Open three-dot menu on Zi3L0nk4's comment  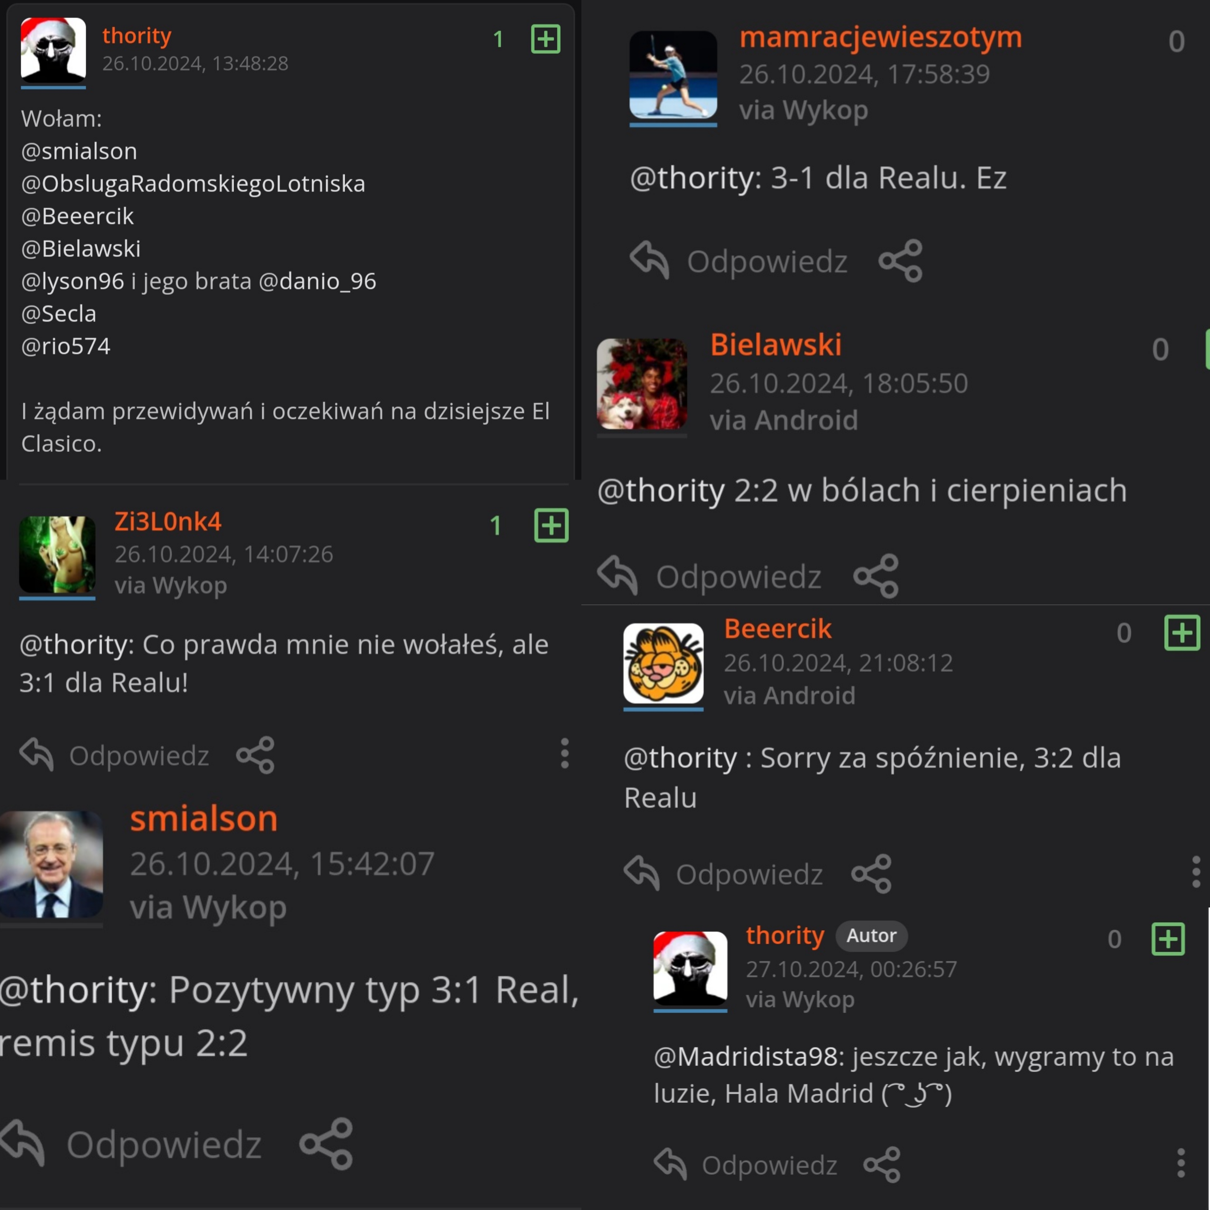click(x=565, y=753)
